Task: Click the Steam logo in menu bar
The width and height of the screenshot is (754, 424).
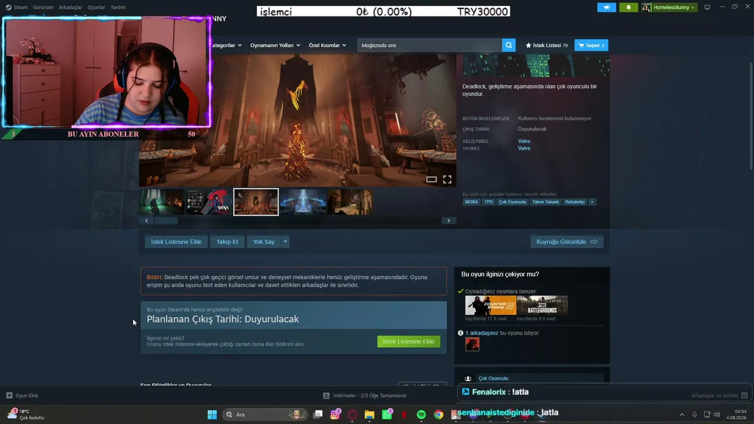Action: [x=8, y=8]
